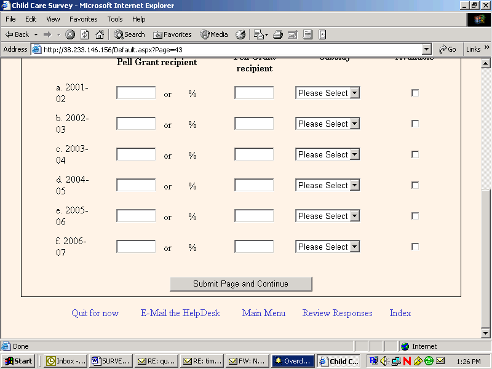The height and width of the screenshot is (369, 492).
Task: Go to the Home page icon
Action: [x=99, y=34]
